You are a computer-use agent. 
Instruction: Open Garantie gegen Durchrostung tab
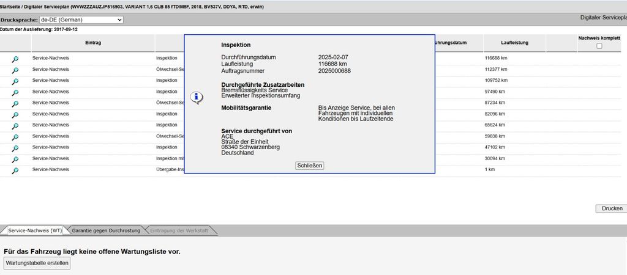pos(106,230)
